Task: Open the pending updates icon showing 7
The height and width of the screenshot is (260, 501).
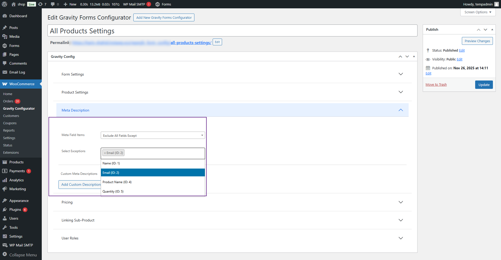Action: point(40,4)
